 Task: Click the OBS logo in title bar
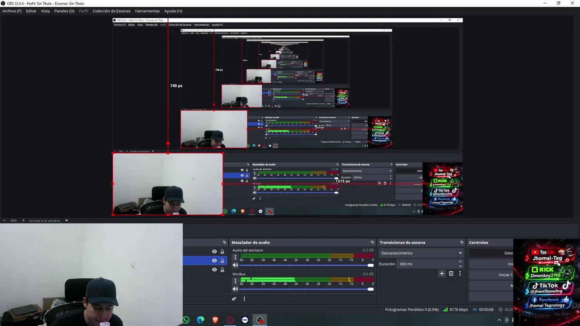(x=3, y=3)
